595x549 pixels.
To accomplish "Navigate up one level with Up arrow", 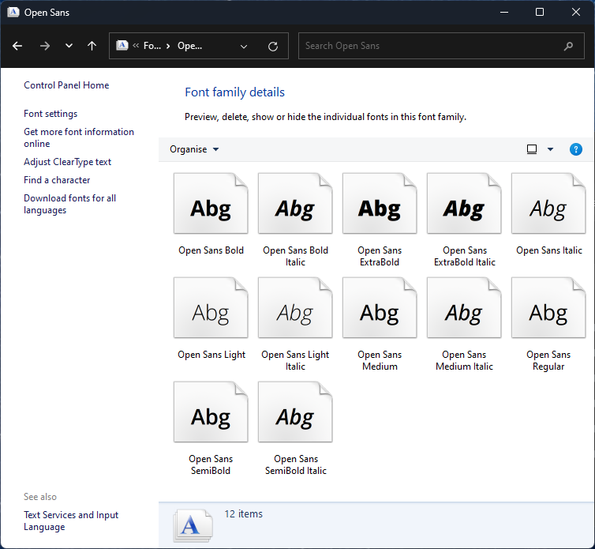I will pyautogui.click(x=92, y=47).
